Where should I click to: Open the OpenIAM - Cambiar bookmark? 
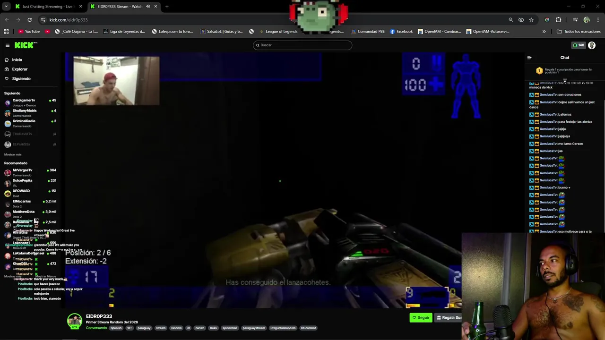440,32
